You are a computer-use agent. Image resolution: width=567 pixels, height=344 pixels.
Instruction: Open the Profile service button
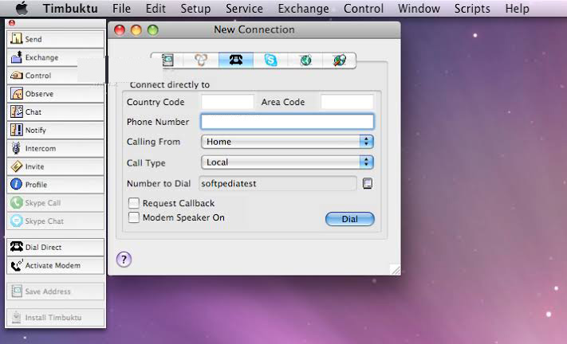click(55, 185)
